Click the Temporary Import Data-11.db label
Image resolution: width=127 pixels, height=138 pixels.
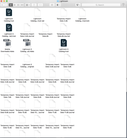(x=52, y=111)
